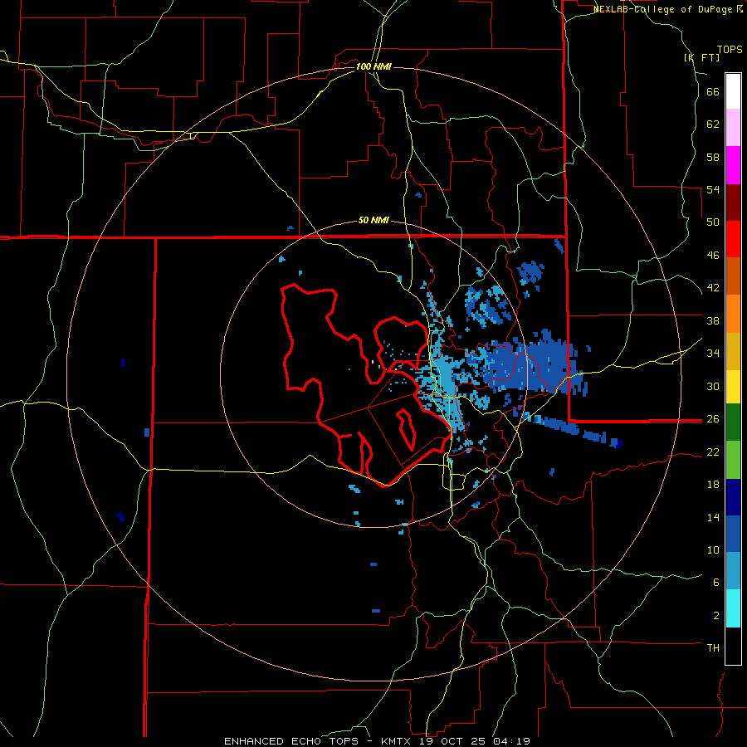Click the 18 legend value
The width and height of the screenshot is (747, 747).
tap(713, 485)
